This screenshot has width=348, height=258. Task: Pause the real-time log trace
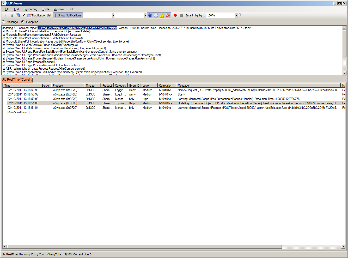[x=11, y=16]
